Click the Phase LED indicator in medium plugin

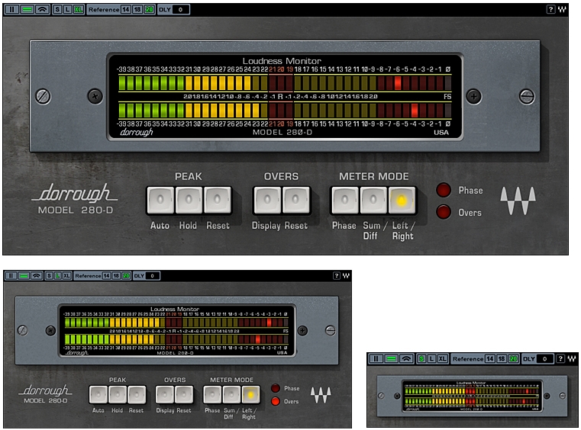coord(276,388)
